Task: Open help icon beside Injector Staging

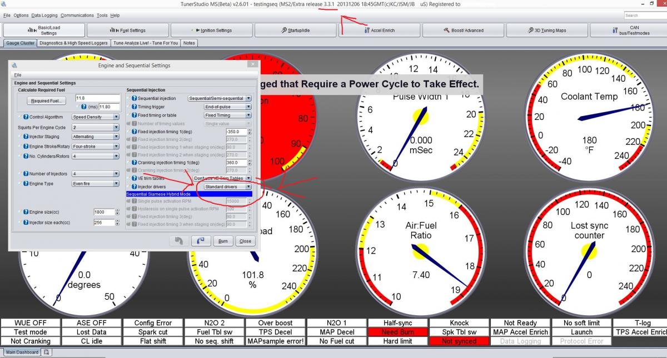Action: tap(26, 137)
